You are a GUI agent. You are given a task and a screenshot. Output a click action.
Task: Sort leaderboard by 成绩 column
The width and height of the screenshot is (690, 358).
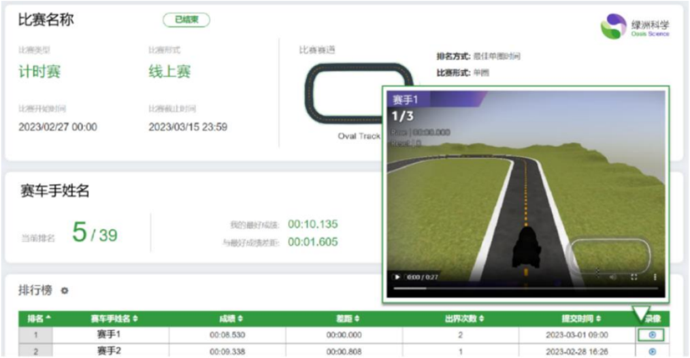point(231,319)
